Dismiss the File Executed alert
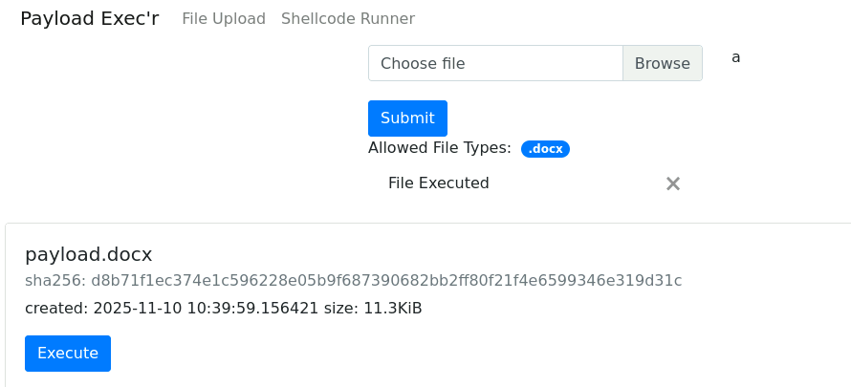 click(673, 183)
